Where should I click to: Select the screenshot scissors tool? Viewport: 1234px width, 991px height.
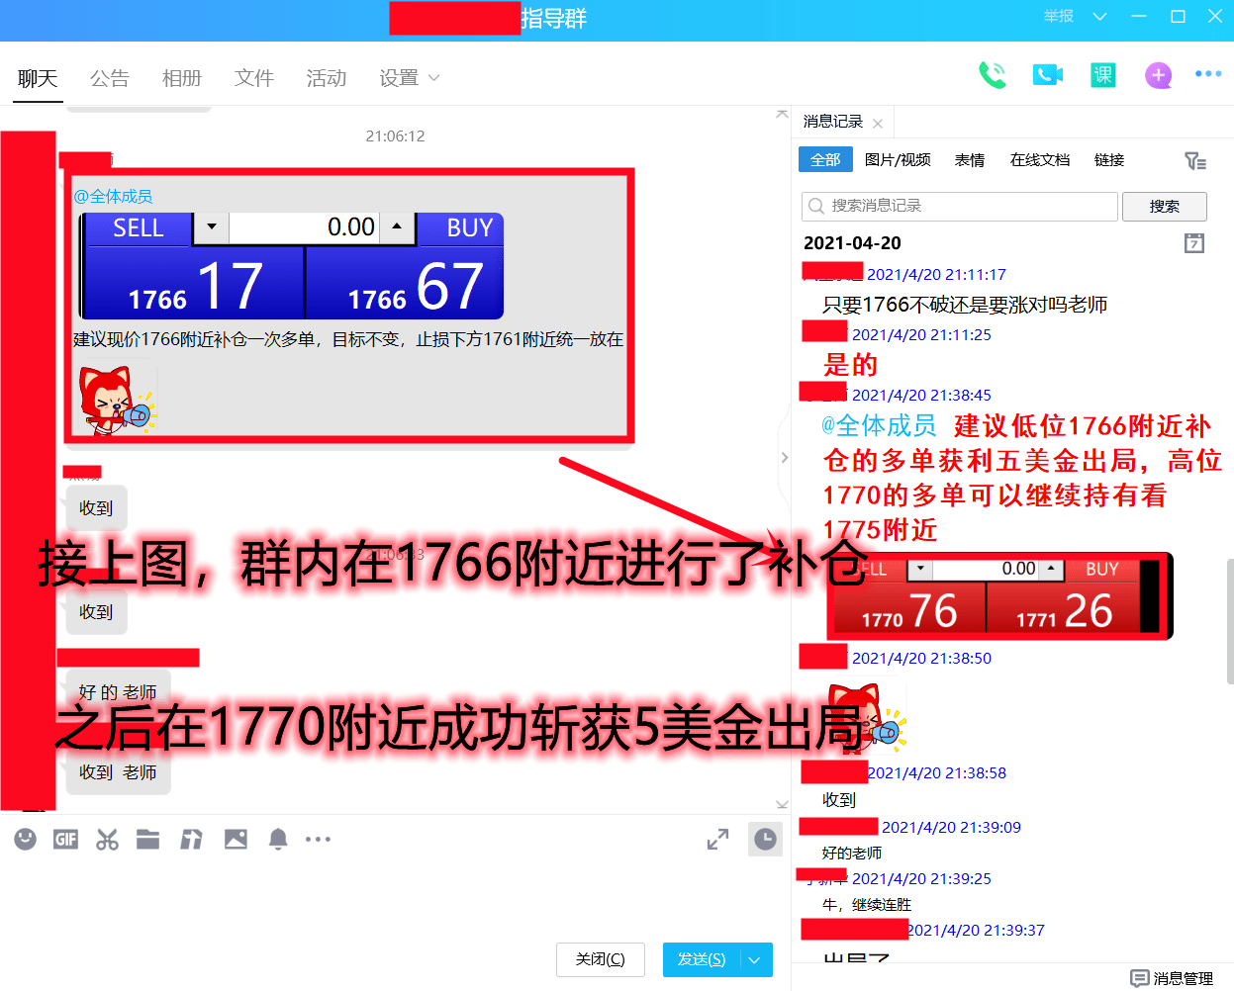click(107, 839)
